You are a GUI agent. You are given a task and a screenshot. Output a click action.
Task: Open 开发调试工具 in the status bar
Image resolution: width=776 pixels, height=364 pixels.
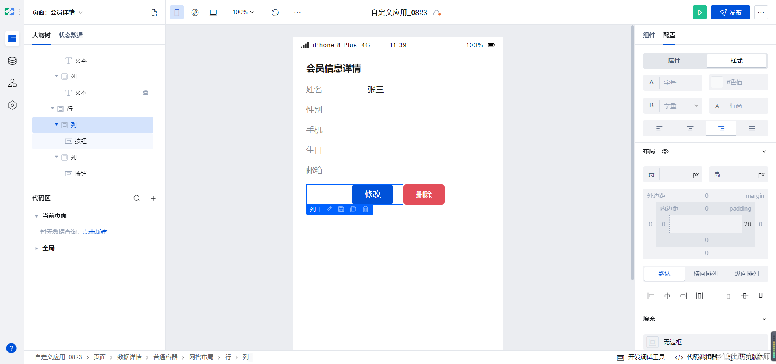[x=641, y=357]
